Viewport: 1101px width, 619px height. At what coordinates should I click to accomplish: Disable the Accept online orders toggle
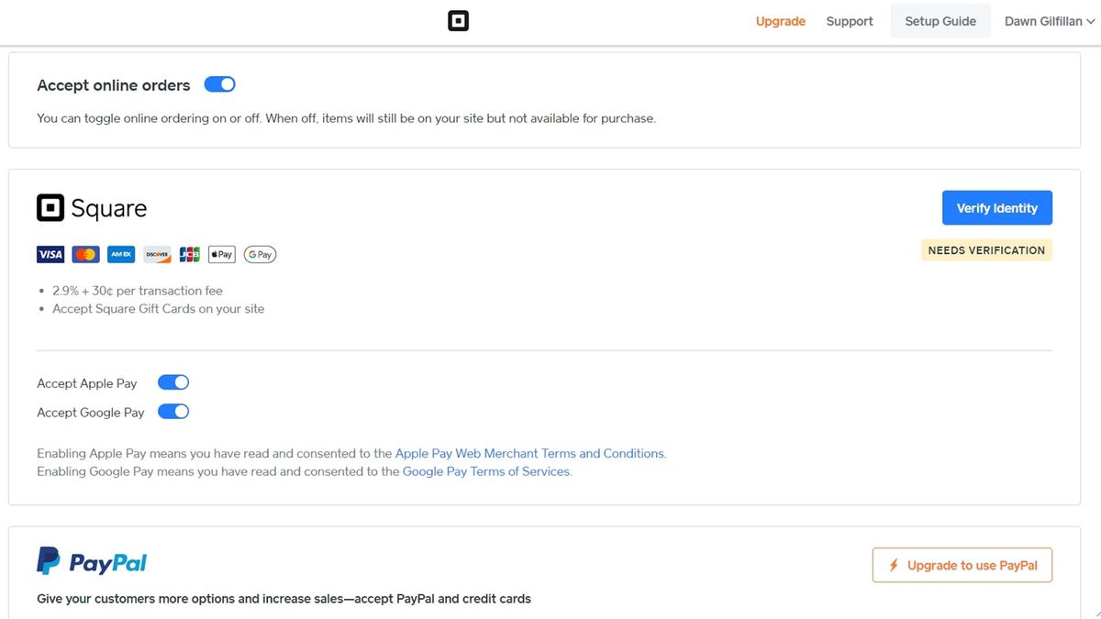[x=219, y=83]
